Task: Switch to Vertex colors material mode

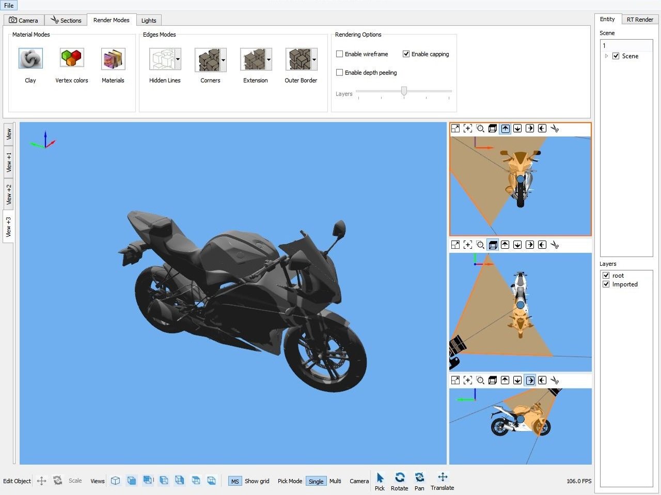Action: click(71, 58)
